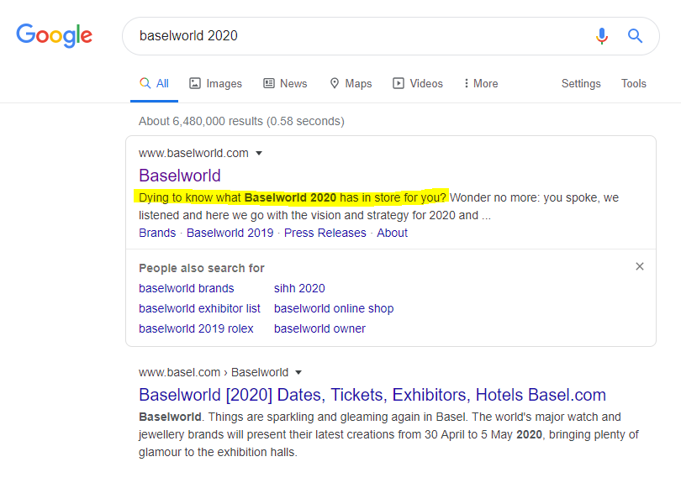The image size is (681, 483).
Task: Click the search box containing baselworld 2020
Action: coord(390,36)
